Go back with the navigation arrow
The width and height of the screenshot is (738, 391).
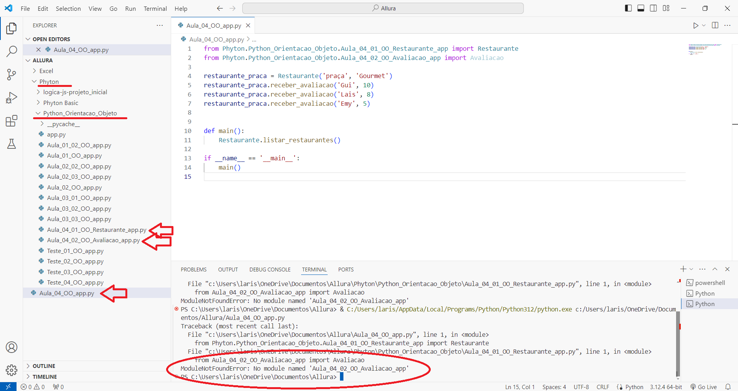tap(220, 8)
